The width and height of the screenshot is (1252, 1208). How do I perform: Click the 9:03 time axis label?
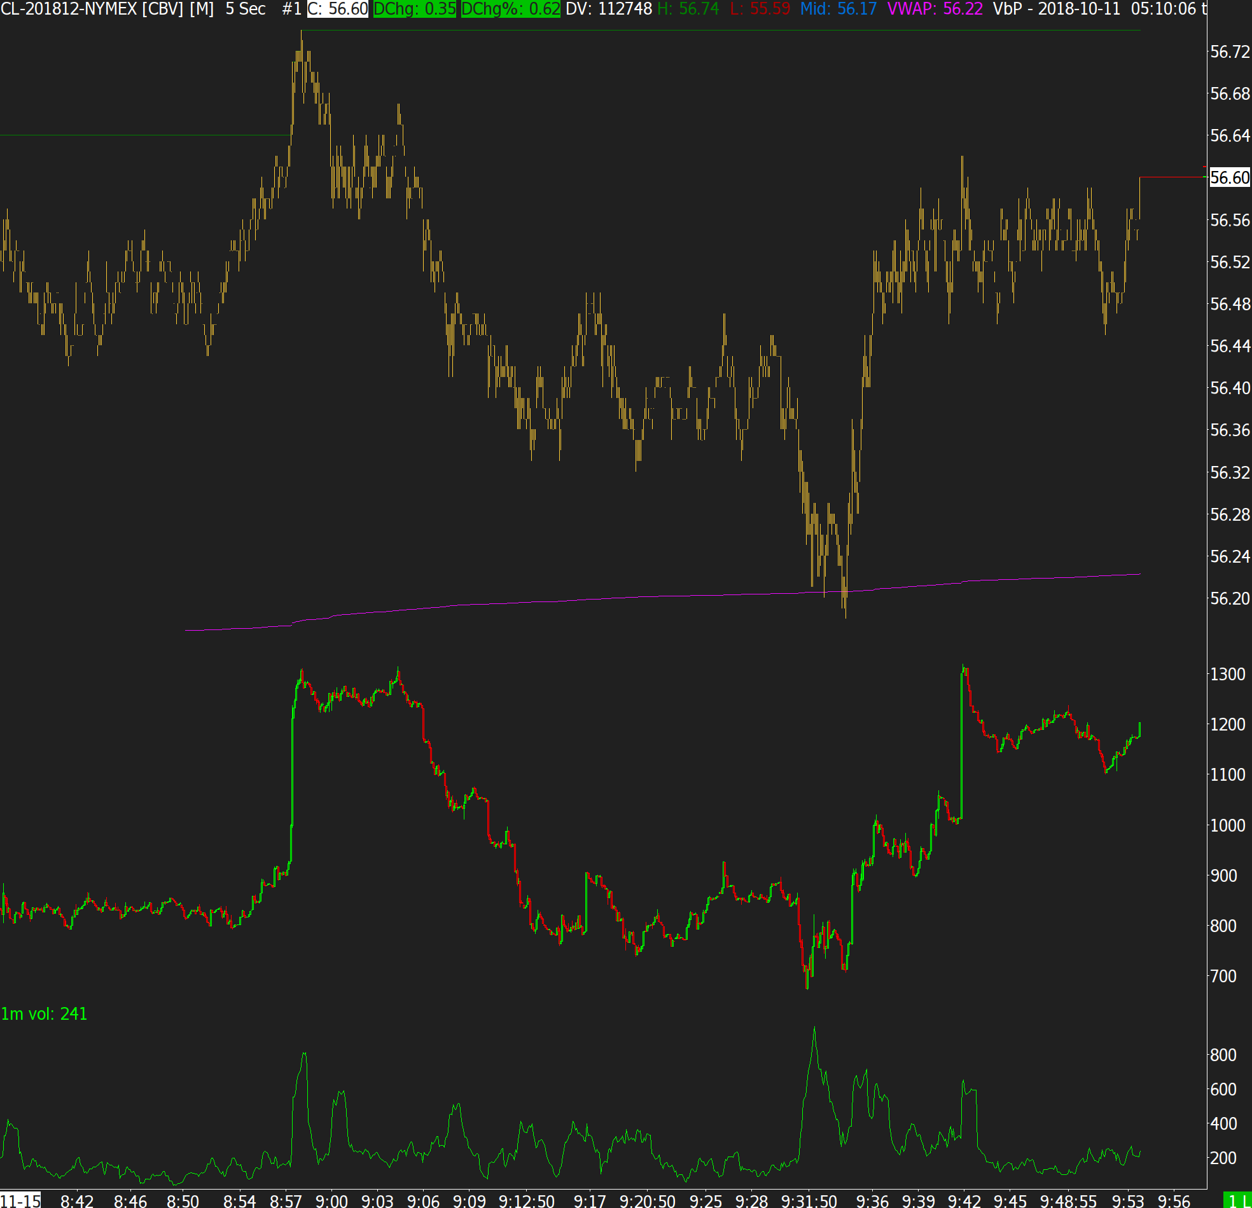[377, 1200]
